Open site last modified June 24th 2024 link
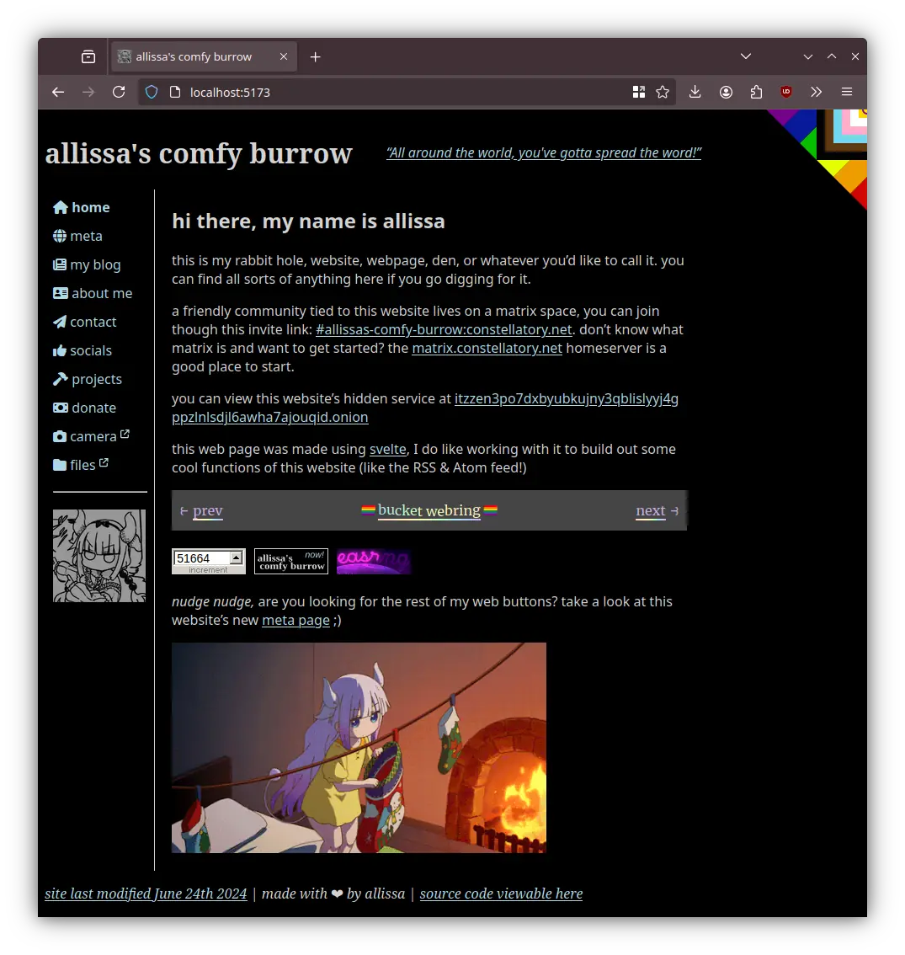 (146, 894)
